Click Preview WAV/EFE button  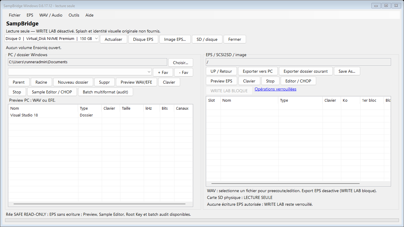(x=136, y=82)
